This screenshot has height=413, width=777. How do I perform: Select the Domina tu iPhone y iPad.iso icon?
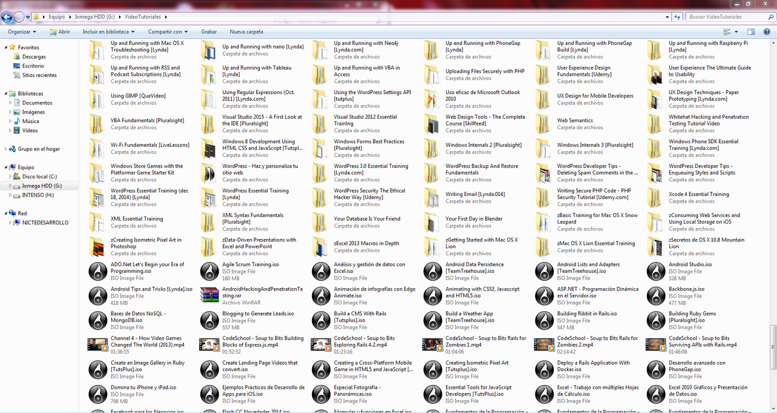tap(97, 394)
